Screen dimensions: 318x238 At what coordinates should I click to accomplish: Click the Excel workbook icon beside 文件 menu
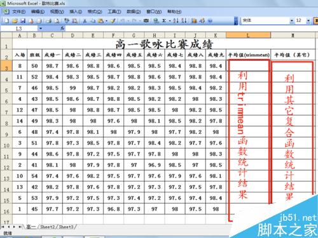6,11
